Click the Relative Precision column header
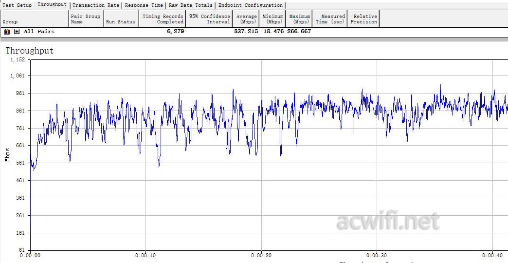 point(363,19)
